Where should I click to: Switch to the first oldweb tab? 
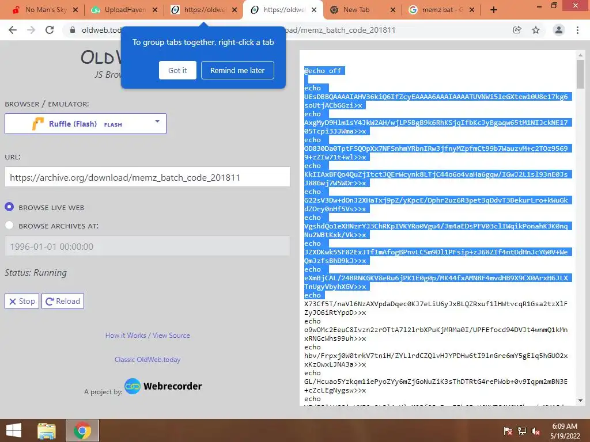[203, 10]
